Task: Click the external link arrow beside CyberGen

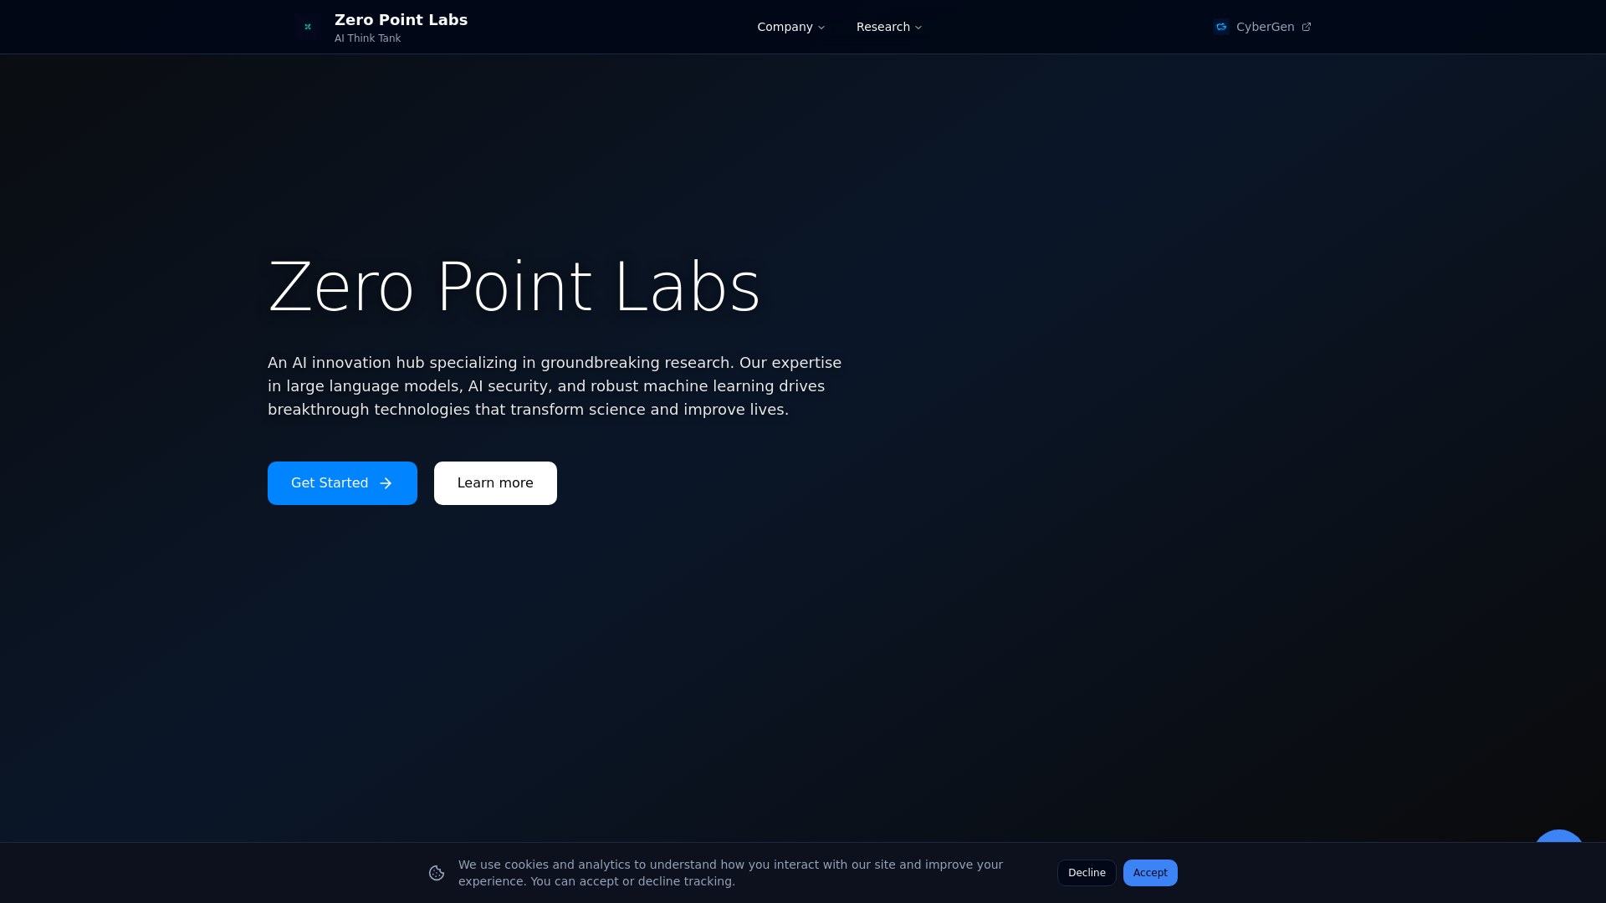Action: [x=1307, y=27]
